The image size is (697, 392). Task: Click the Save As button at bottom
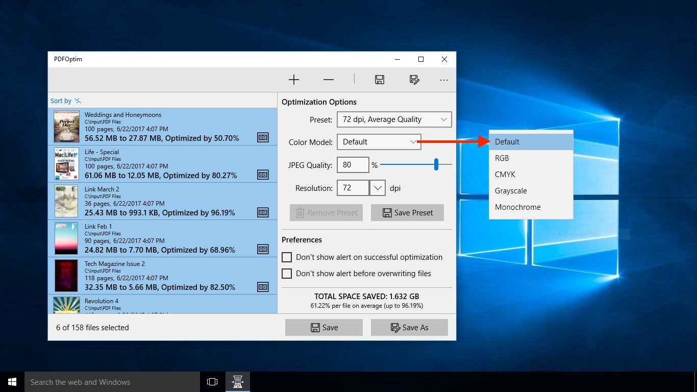(409, 328)
